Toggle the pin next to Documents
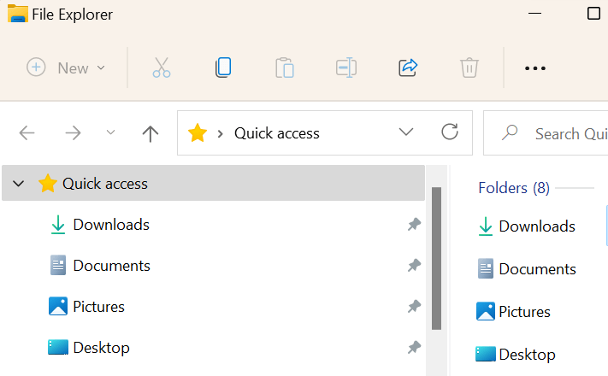 (414, 266)
